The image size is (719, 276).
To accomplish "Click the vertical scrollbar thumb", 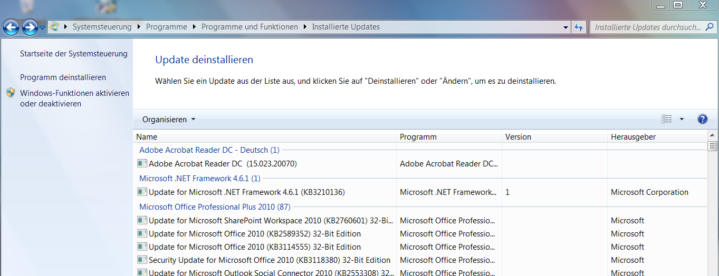I will (713, 146).
